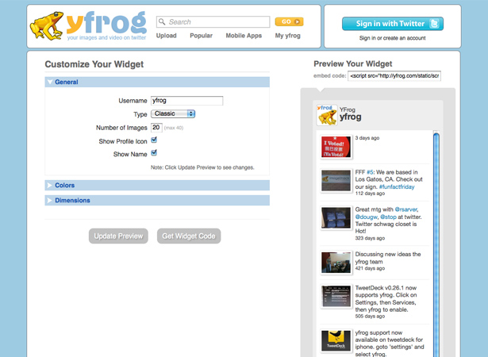Click the Username input field
Screen dimensions: 488x357
186,101
